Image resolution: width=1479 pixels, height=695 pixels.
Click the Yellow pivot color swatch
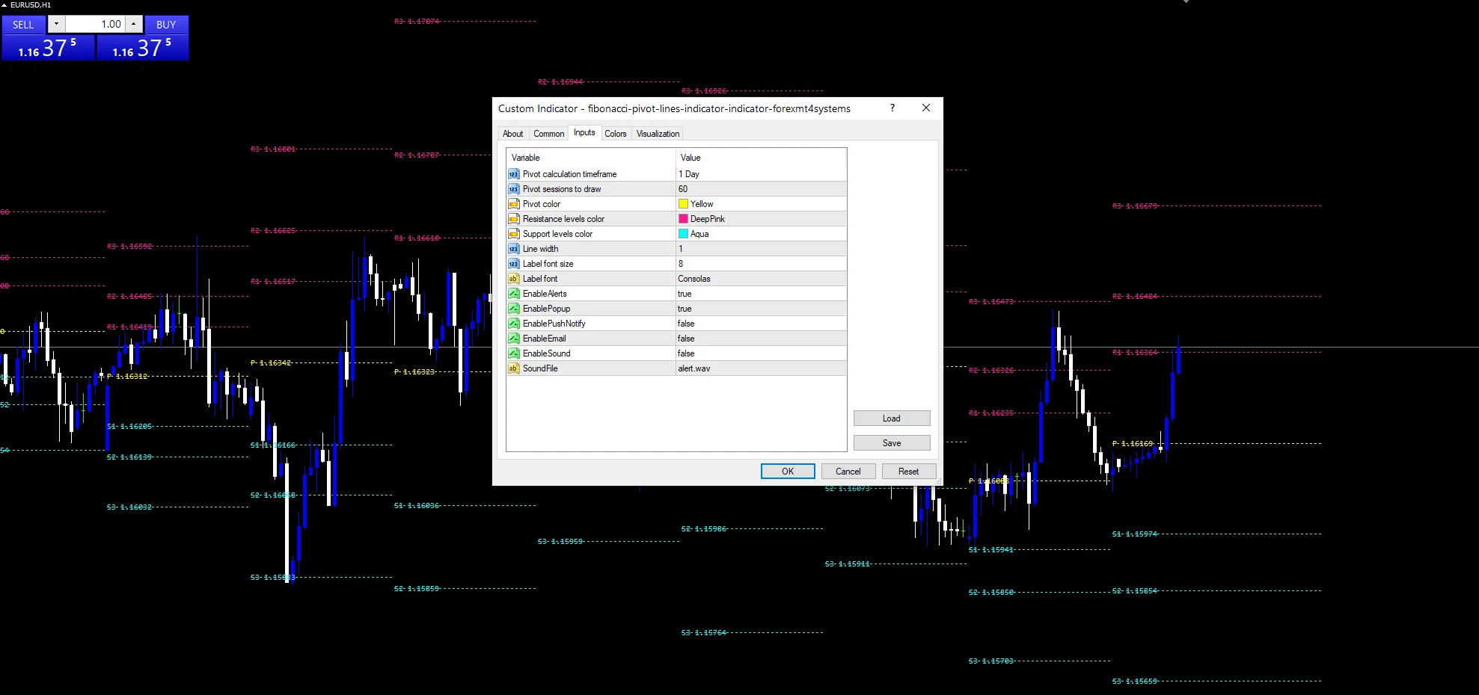(683, 204)
